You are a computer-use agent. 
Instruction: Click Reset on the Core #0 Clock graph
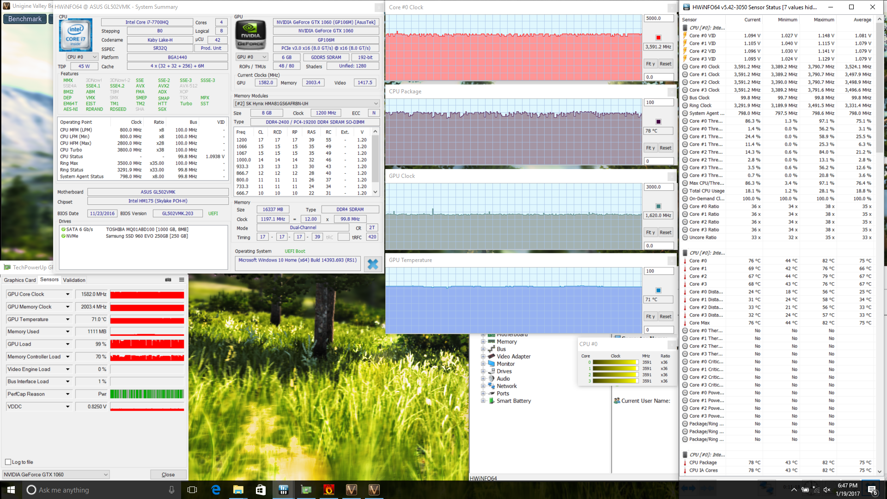point(665,64)
